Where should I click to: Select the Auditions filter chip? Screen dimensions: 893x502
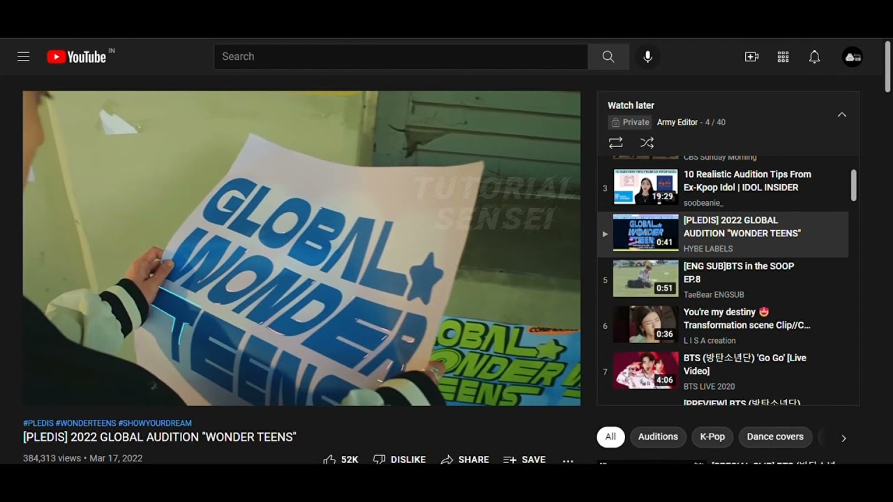point(658,436)
